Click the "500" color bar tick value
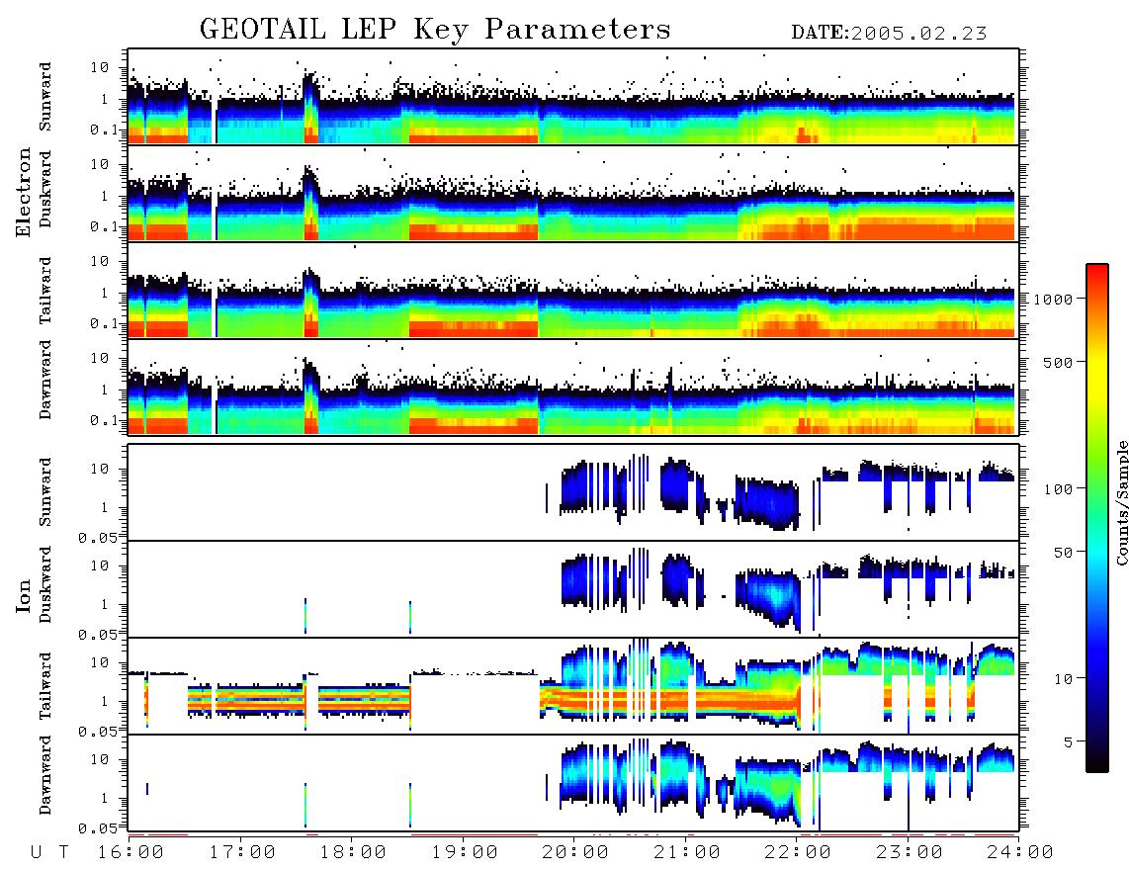Viewport: 1129px width, 870px height. [1059, 362]
